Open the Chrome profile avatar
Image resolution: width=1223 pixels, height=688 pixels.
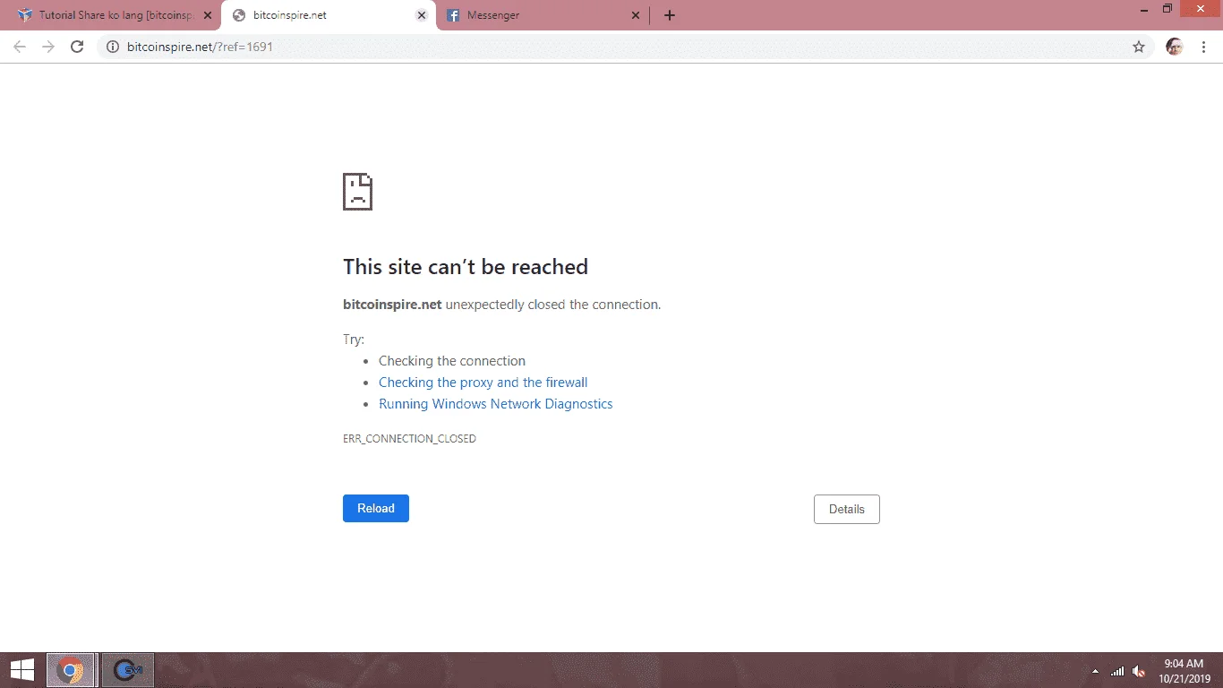pos(1175,47)
